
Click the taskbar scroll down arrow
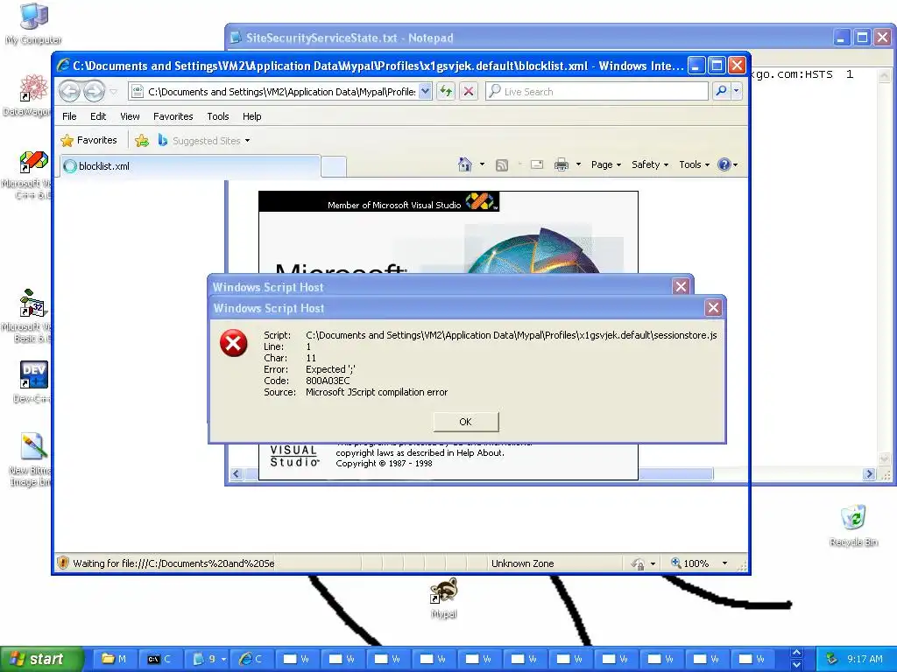coord(796,665)
